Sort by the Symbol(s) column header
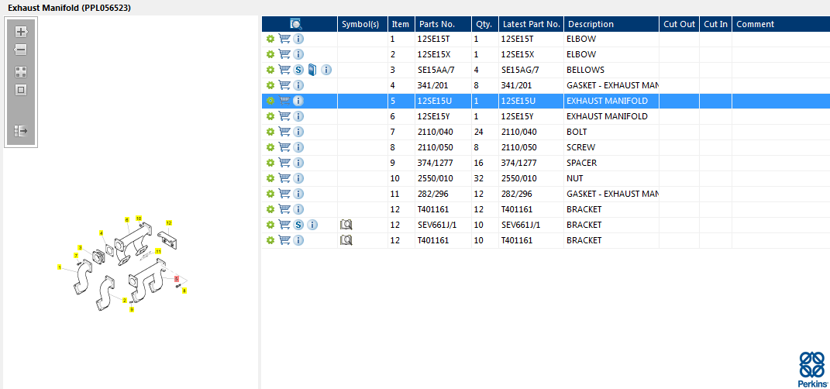Image resolution: width=830 pixels, height=389 pixels. coord(363,24)
